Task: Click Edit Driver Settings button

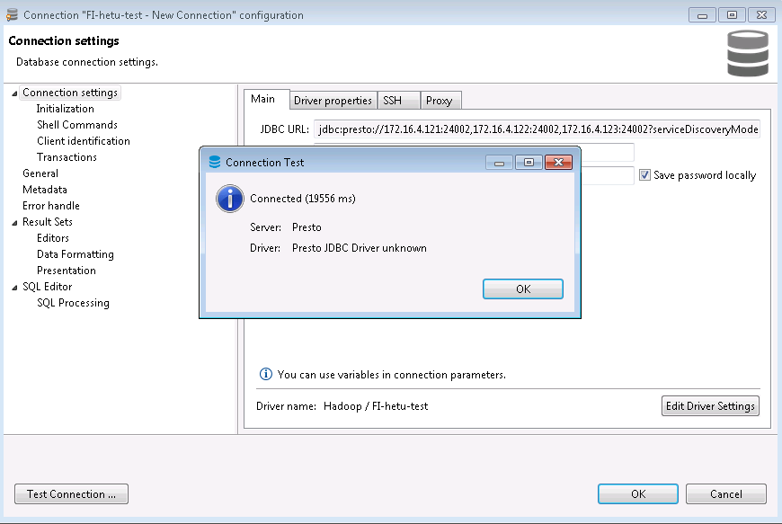Action: tap(710, 406)
